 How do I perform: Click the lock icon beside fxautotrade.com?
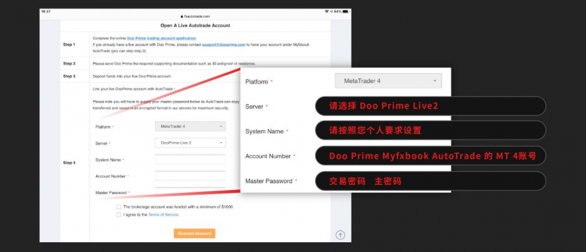tap(182, 16)
